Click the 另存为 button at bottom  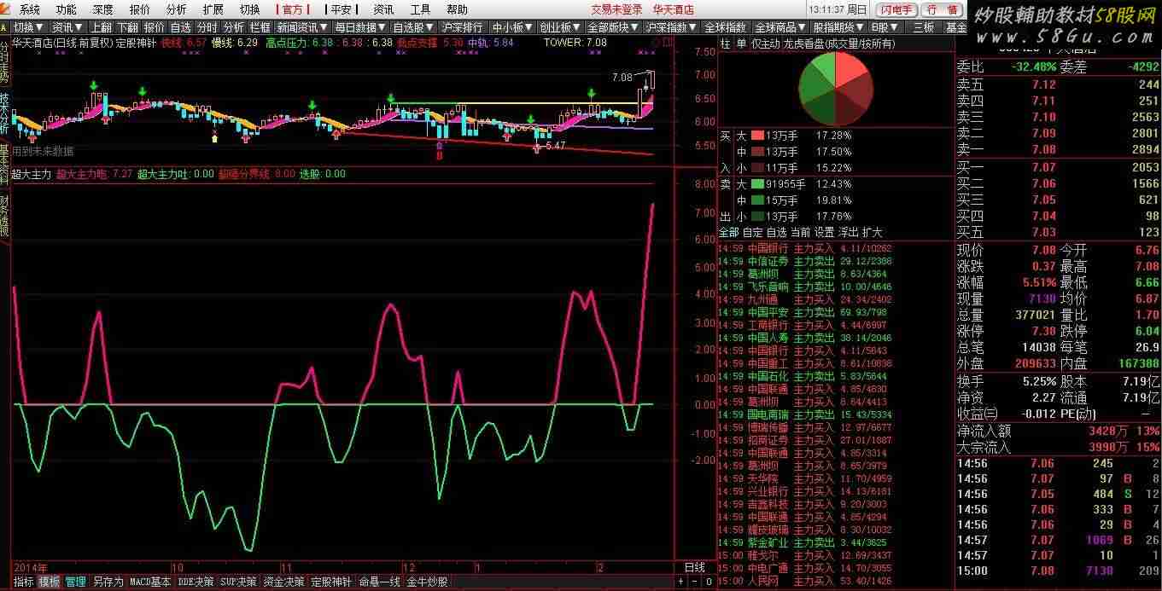(108, 582)
